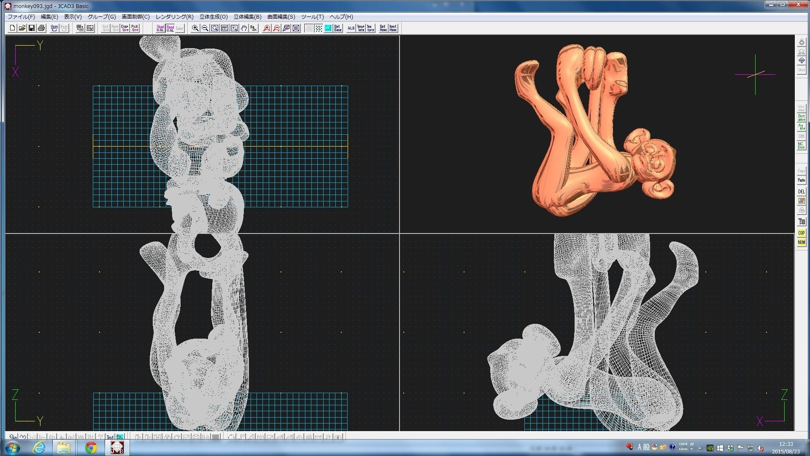Click the Open file icon

pyautogui.click(x=22, y=28)
